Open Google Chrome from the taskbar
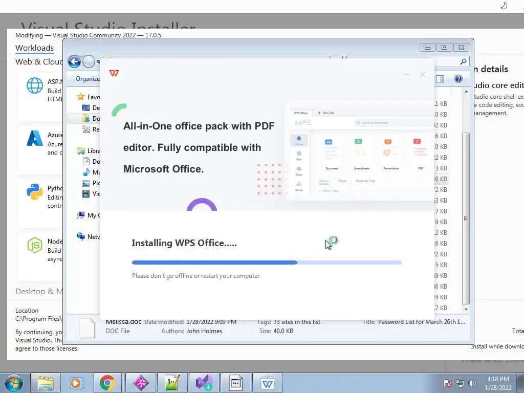 [x=107, y=383]
